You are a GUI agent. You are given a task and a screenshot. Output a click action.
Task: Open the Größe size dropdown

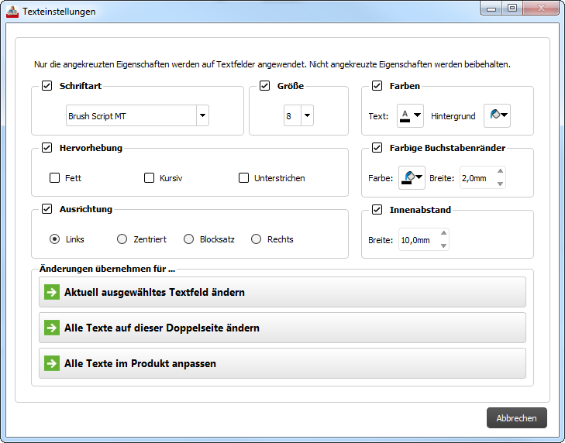point(307,116)
